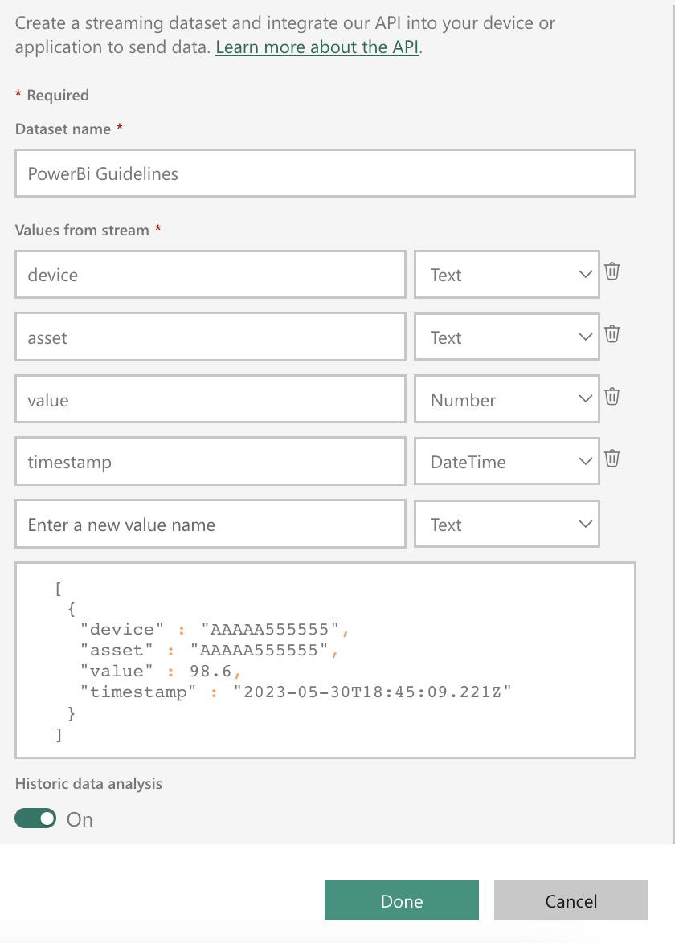Edit the Dataset name field

click(325, 173)
